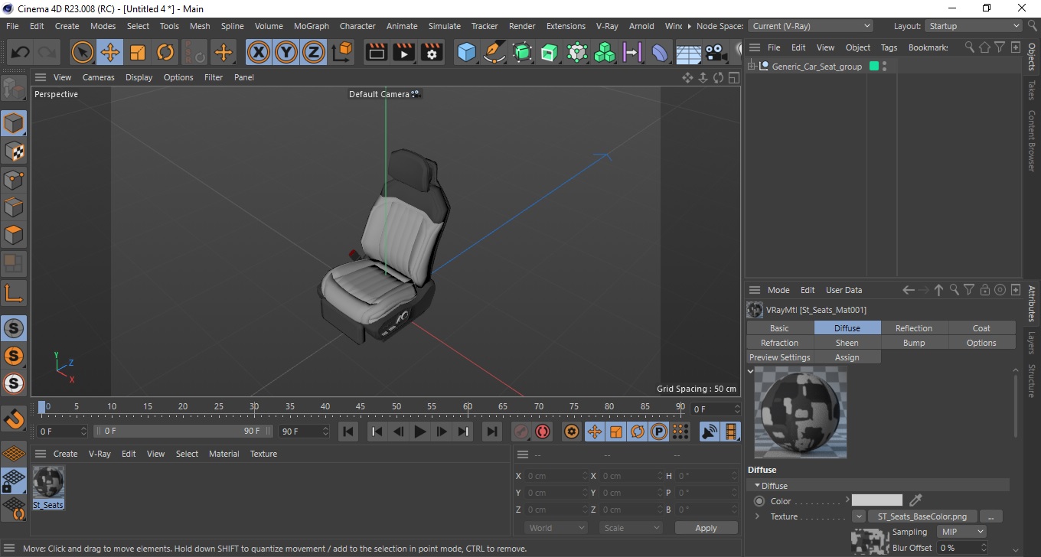The height and width of the screenshot is (557, 1041).
Task: Toggle Autokeying button
Action: tap(543, 432)
